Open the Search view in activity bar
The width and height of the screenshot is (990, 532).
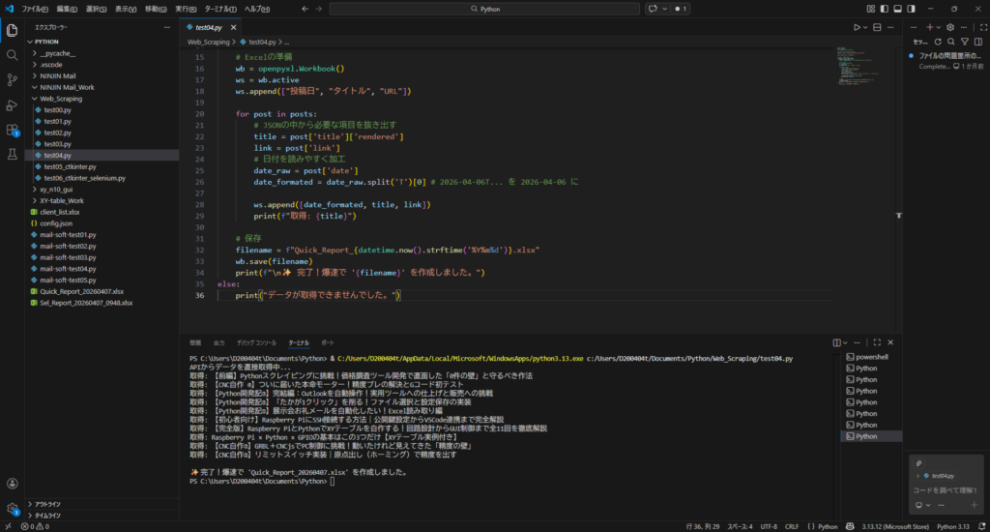(13, 54)
